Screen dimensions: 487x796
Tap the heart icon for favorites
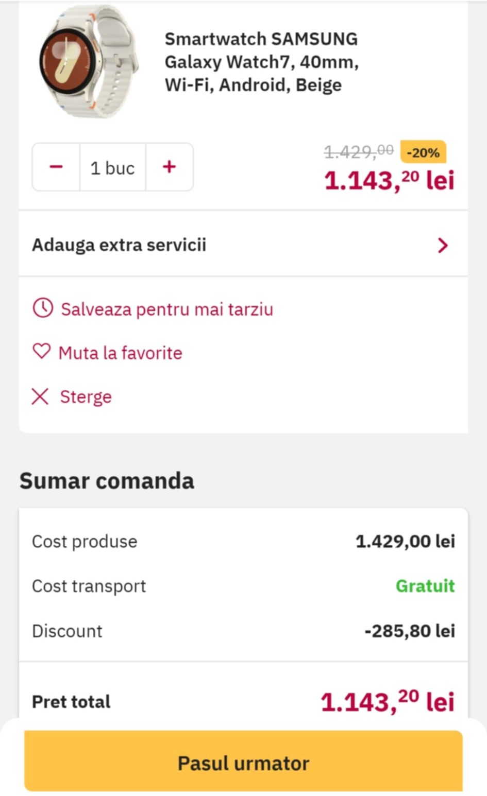pos(42,352)
